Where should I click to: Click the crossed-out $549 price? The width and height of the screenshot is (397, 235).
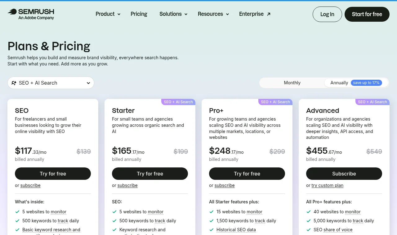pos(374,152)
